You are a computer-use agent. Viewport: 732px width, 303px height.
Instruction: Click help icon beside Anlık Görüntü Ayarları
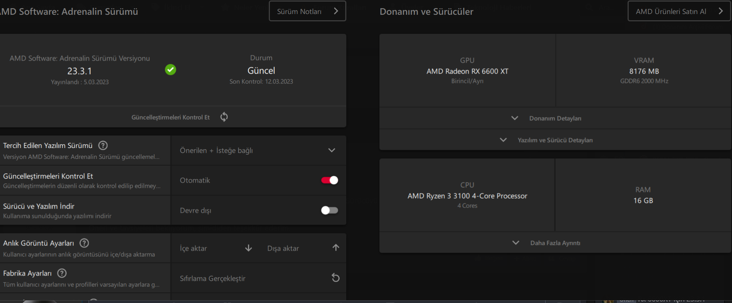click(84, 243)
